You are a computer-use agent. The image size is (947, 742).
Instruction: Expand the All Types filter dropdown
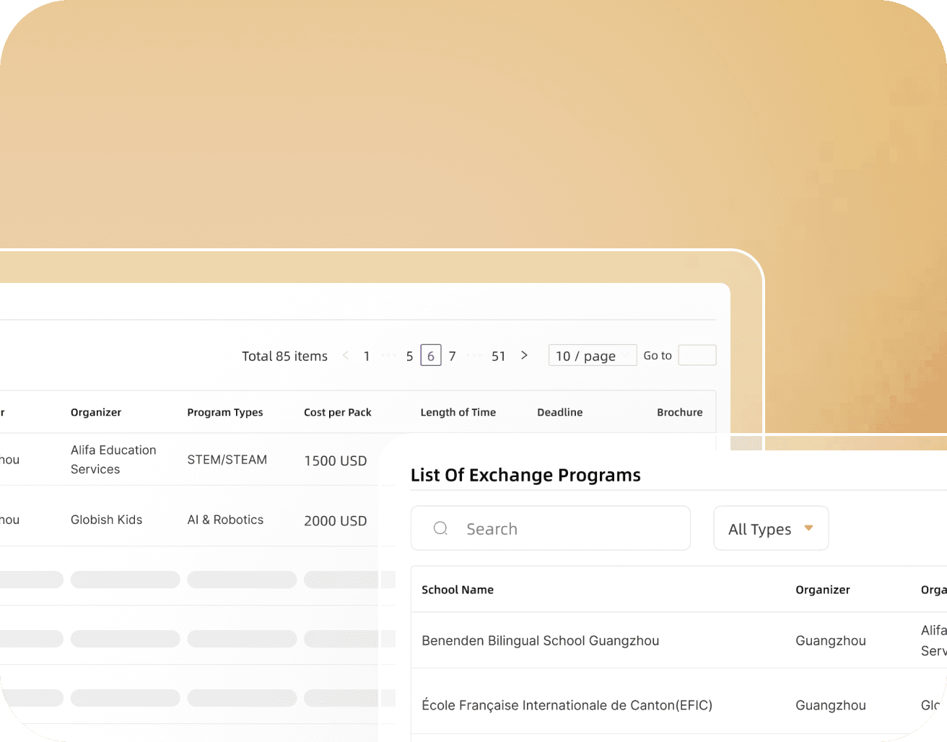(771, 528)
